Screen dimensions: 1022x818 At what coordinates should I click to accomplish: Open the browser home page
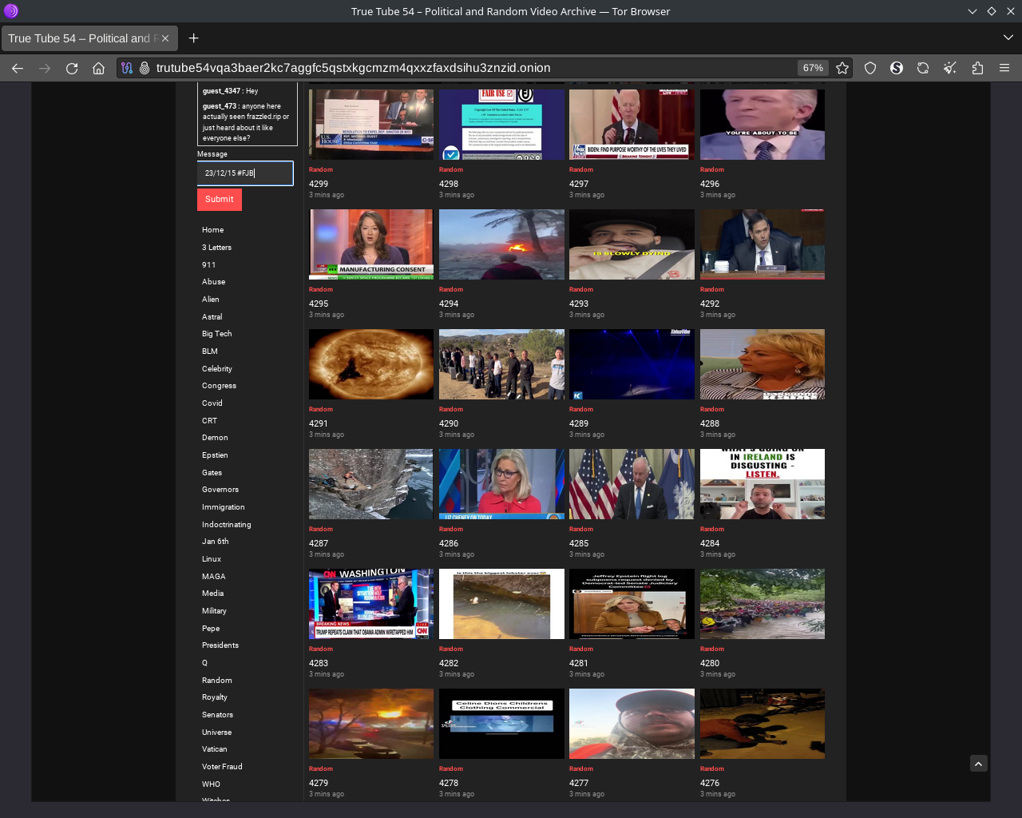(98, 68)
